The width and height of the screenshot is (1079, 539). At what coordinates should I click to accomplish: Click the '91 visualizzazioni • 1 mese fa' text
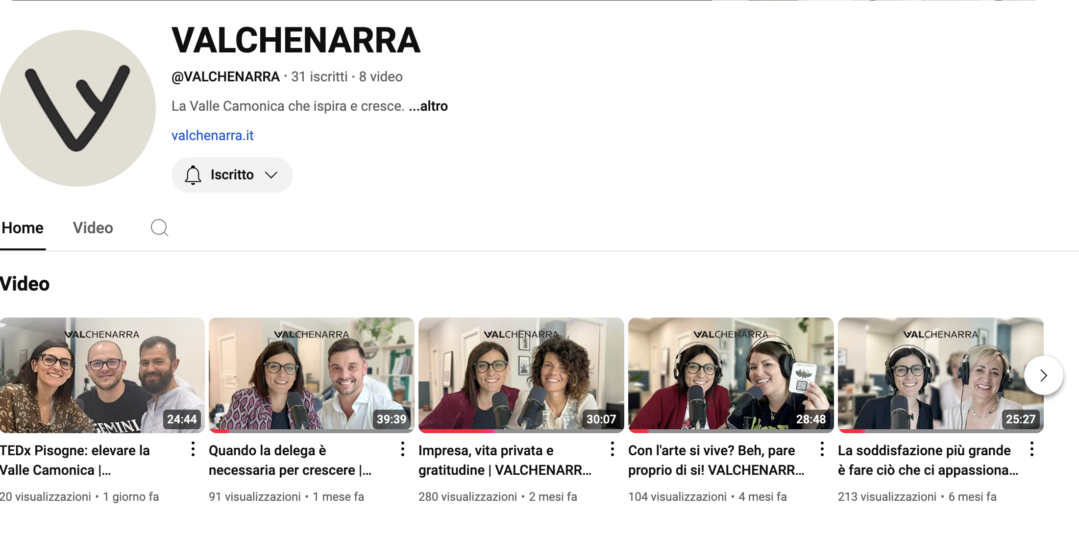coord(287,497)
